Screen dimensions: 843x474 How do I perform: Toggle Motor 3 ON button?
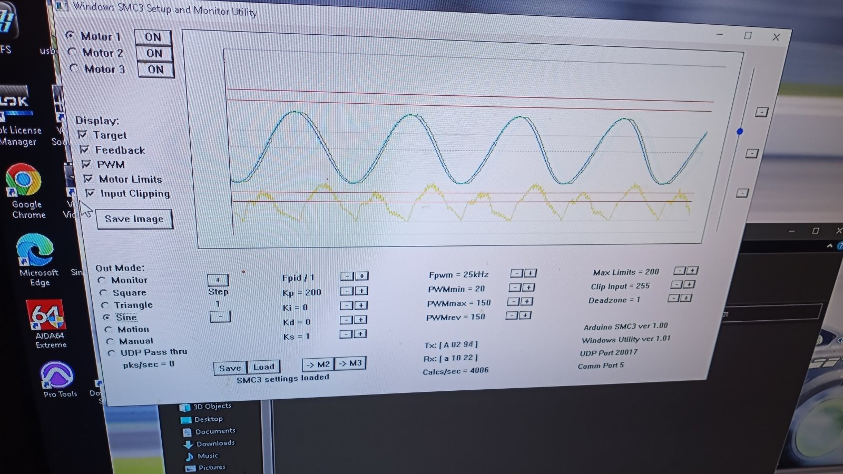coord(155,70)
